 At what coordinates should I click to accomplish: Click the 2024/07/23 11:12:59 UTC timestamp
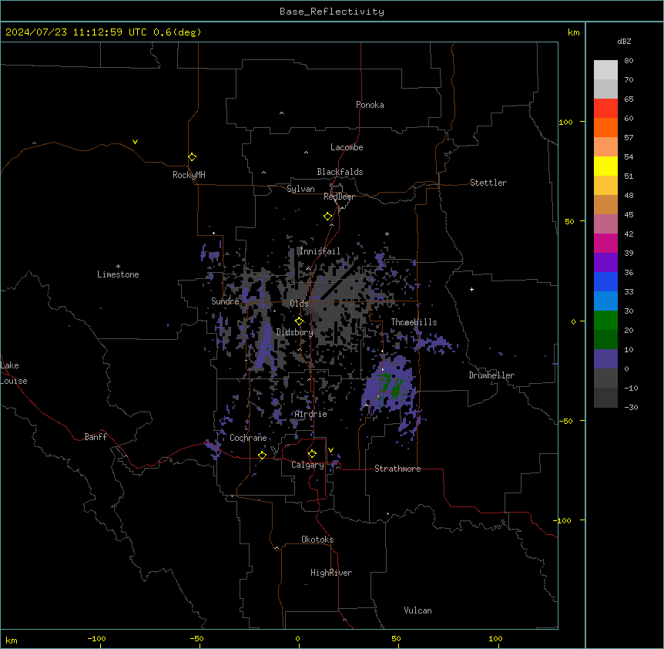pos(76,32)
